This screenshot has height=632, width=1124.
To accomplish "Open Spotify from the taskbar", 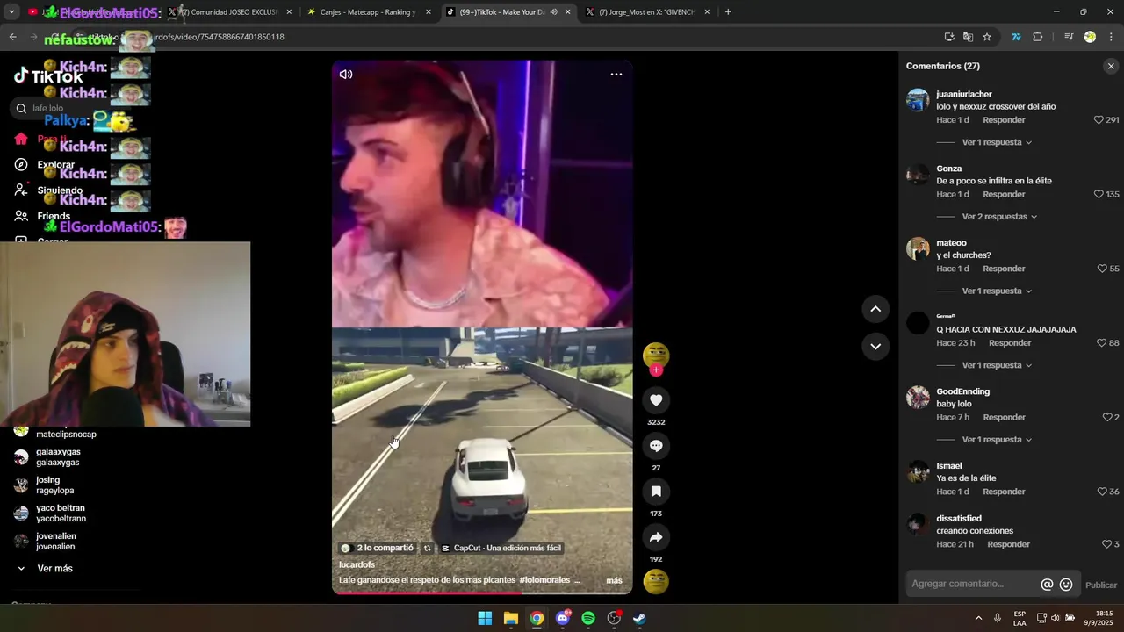I will 588,618.
